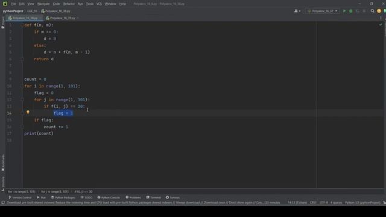Select the pythonProject breadcrumb

pyautogui.click(x=13, y=11)
